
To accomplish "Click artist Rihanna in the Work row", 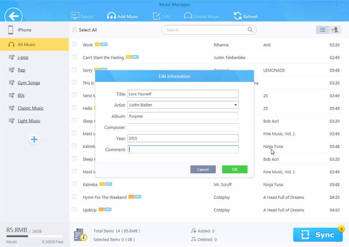I will point(221,45).
